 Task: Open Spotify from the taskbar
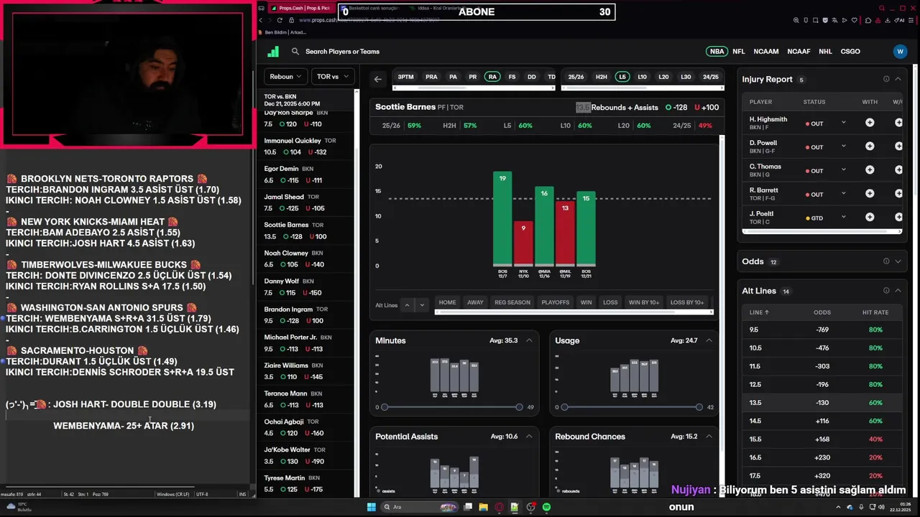[546, 507]
